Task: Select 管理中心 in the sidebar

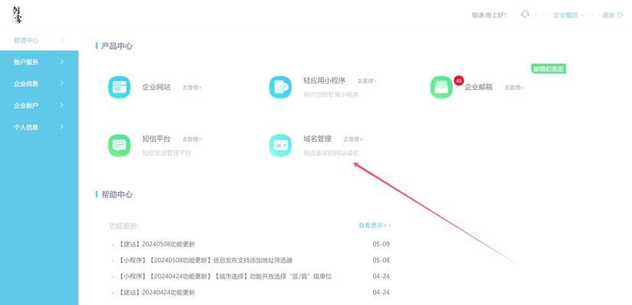Action: (26, 40)
